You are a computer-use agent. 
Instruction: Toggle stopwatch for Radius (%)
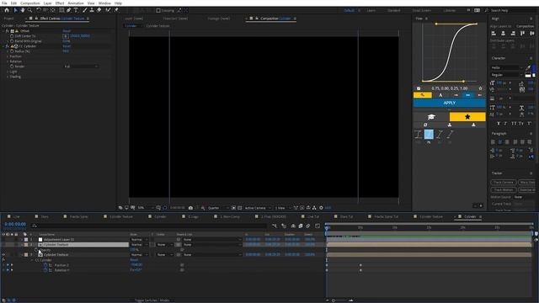point(12,51)
